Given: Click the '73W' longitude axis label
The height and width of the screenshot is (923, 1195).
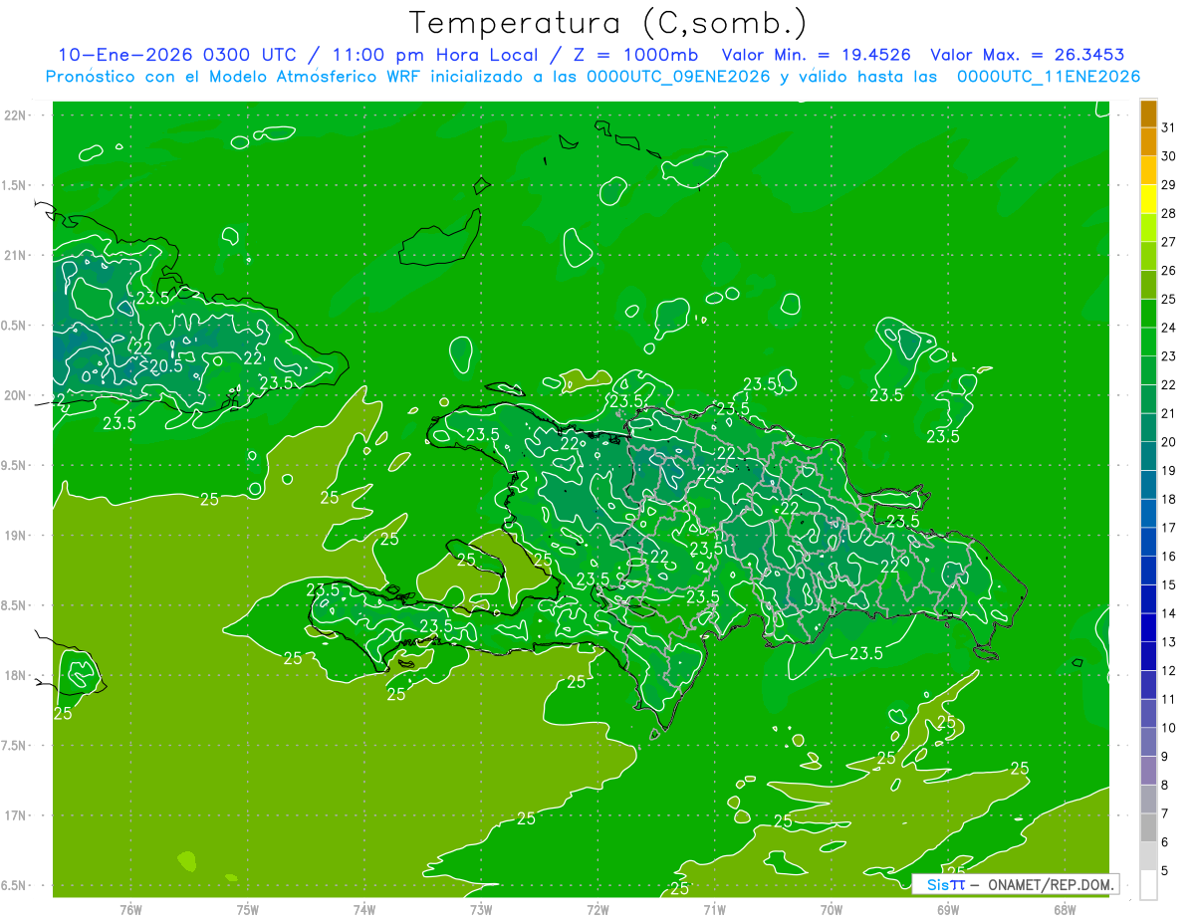Looking at the screenshot, I should [x=481, y=909].
